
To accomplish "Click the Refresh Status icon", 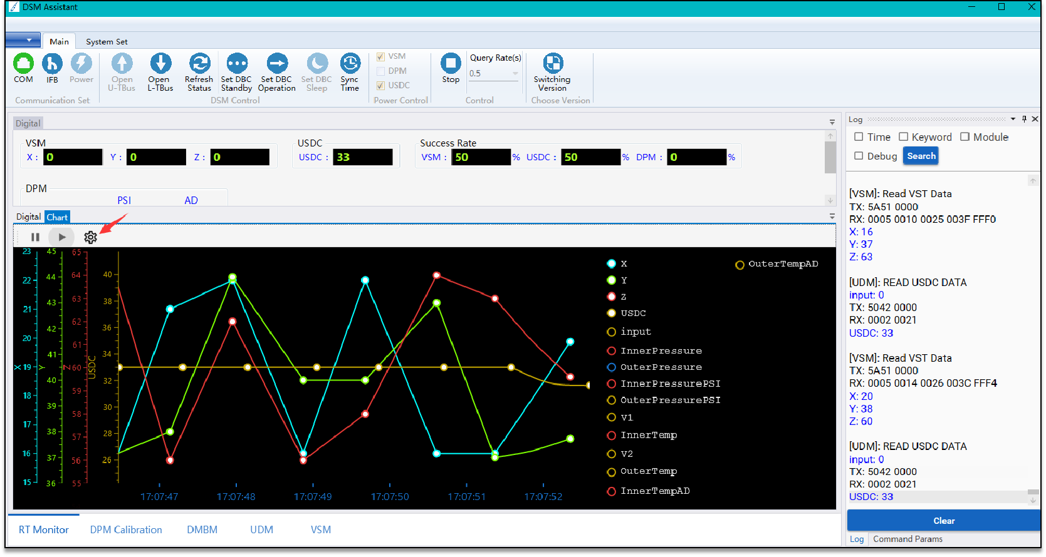I will [199, 63].
